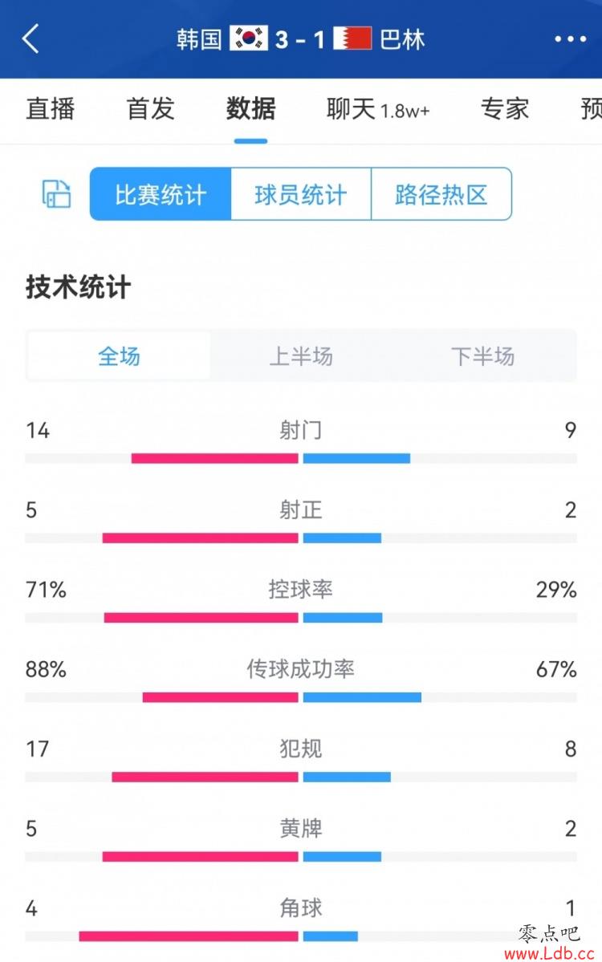
Task: Open the 路径热区 view
Action: click(x=441, y=194)
